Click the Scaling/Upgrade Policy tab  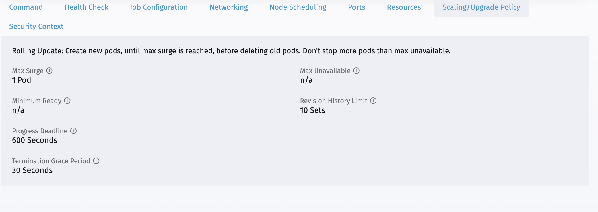click(481, 7)
